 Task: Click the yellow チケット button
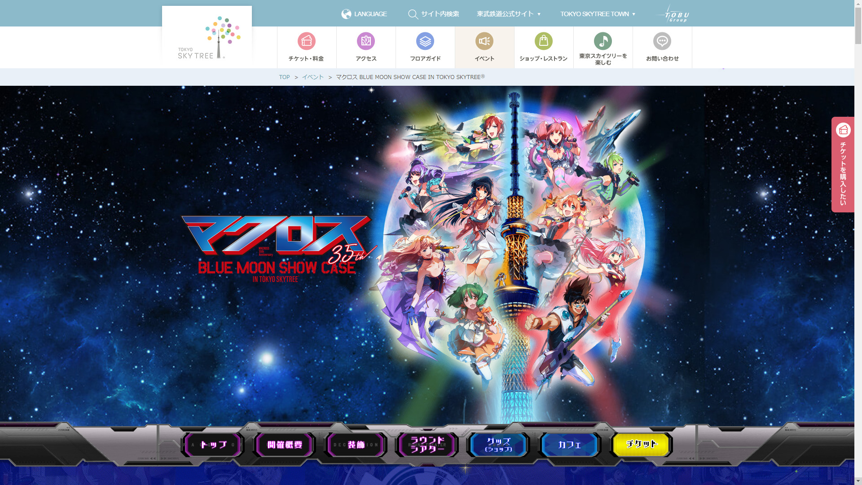pos(641,445)
